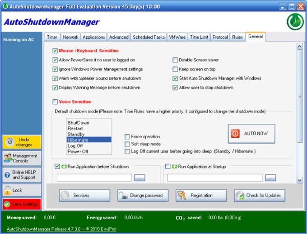Enable Soft sleep mode
This screenshot has height=234, width=307.
click(127, 144)
